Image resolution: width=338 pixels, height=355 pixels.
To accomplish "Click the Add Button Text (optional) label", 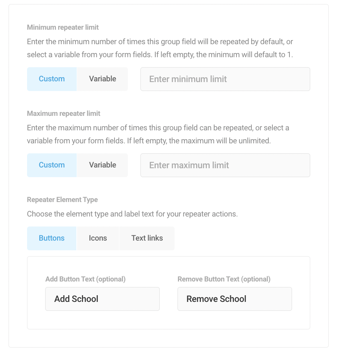I will tap(85, 279).
